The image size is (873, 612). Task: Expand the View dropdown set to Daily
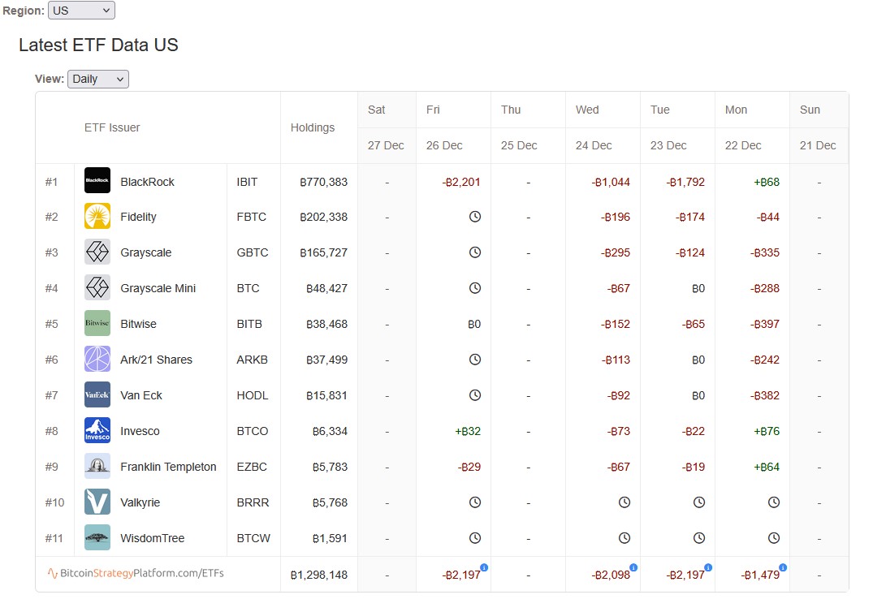(x=97, y=79)
